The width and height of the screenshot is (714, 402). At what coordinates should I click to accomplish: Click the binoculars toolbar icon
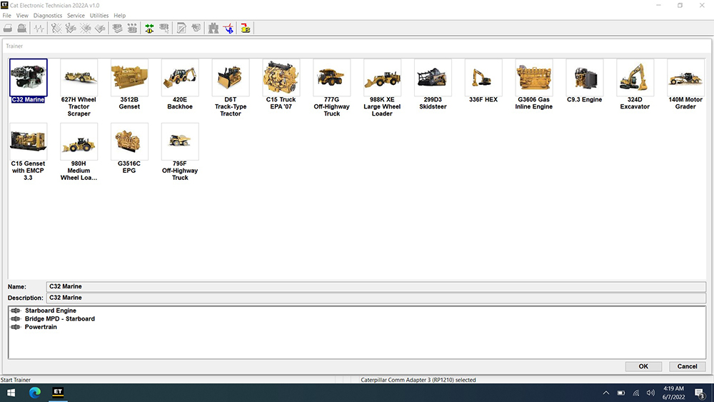(x=213, y=29)
